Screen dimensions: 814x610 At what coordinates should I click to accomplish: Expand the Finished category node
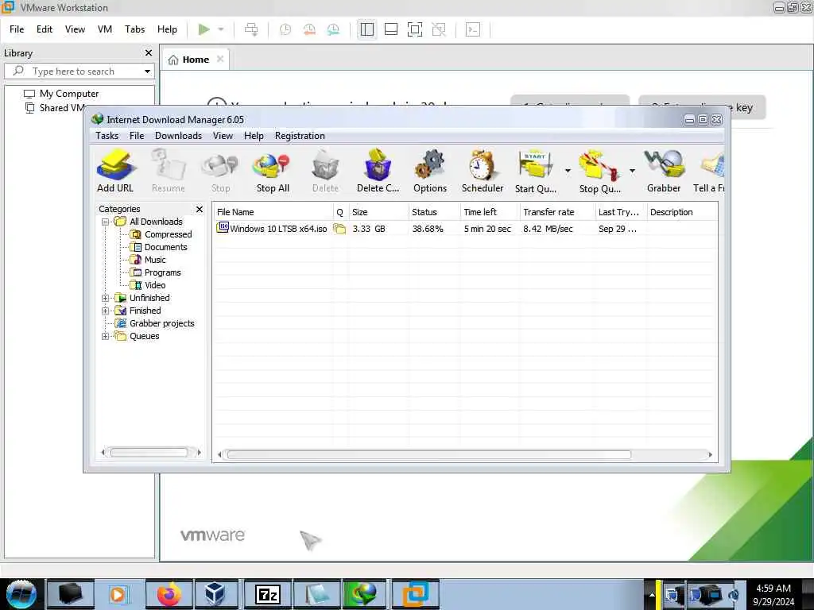[106, 311]
